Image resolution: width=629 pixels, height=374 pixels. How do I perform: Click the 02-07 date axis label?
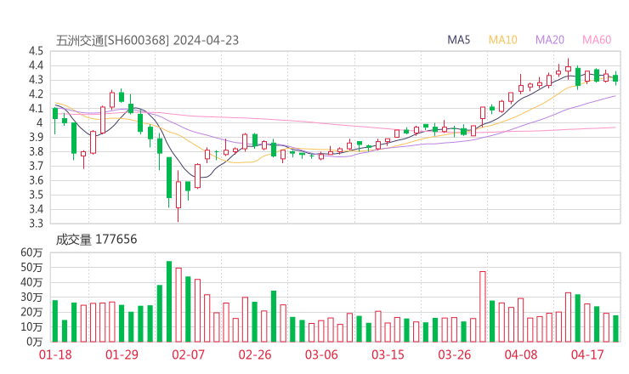188,354
